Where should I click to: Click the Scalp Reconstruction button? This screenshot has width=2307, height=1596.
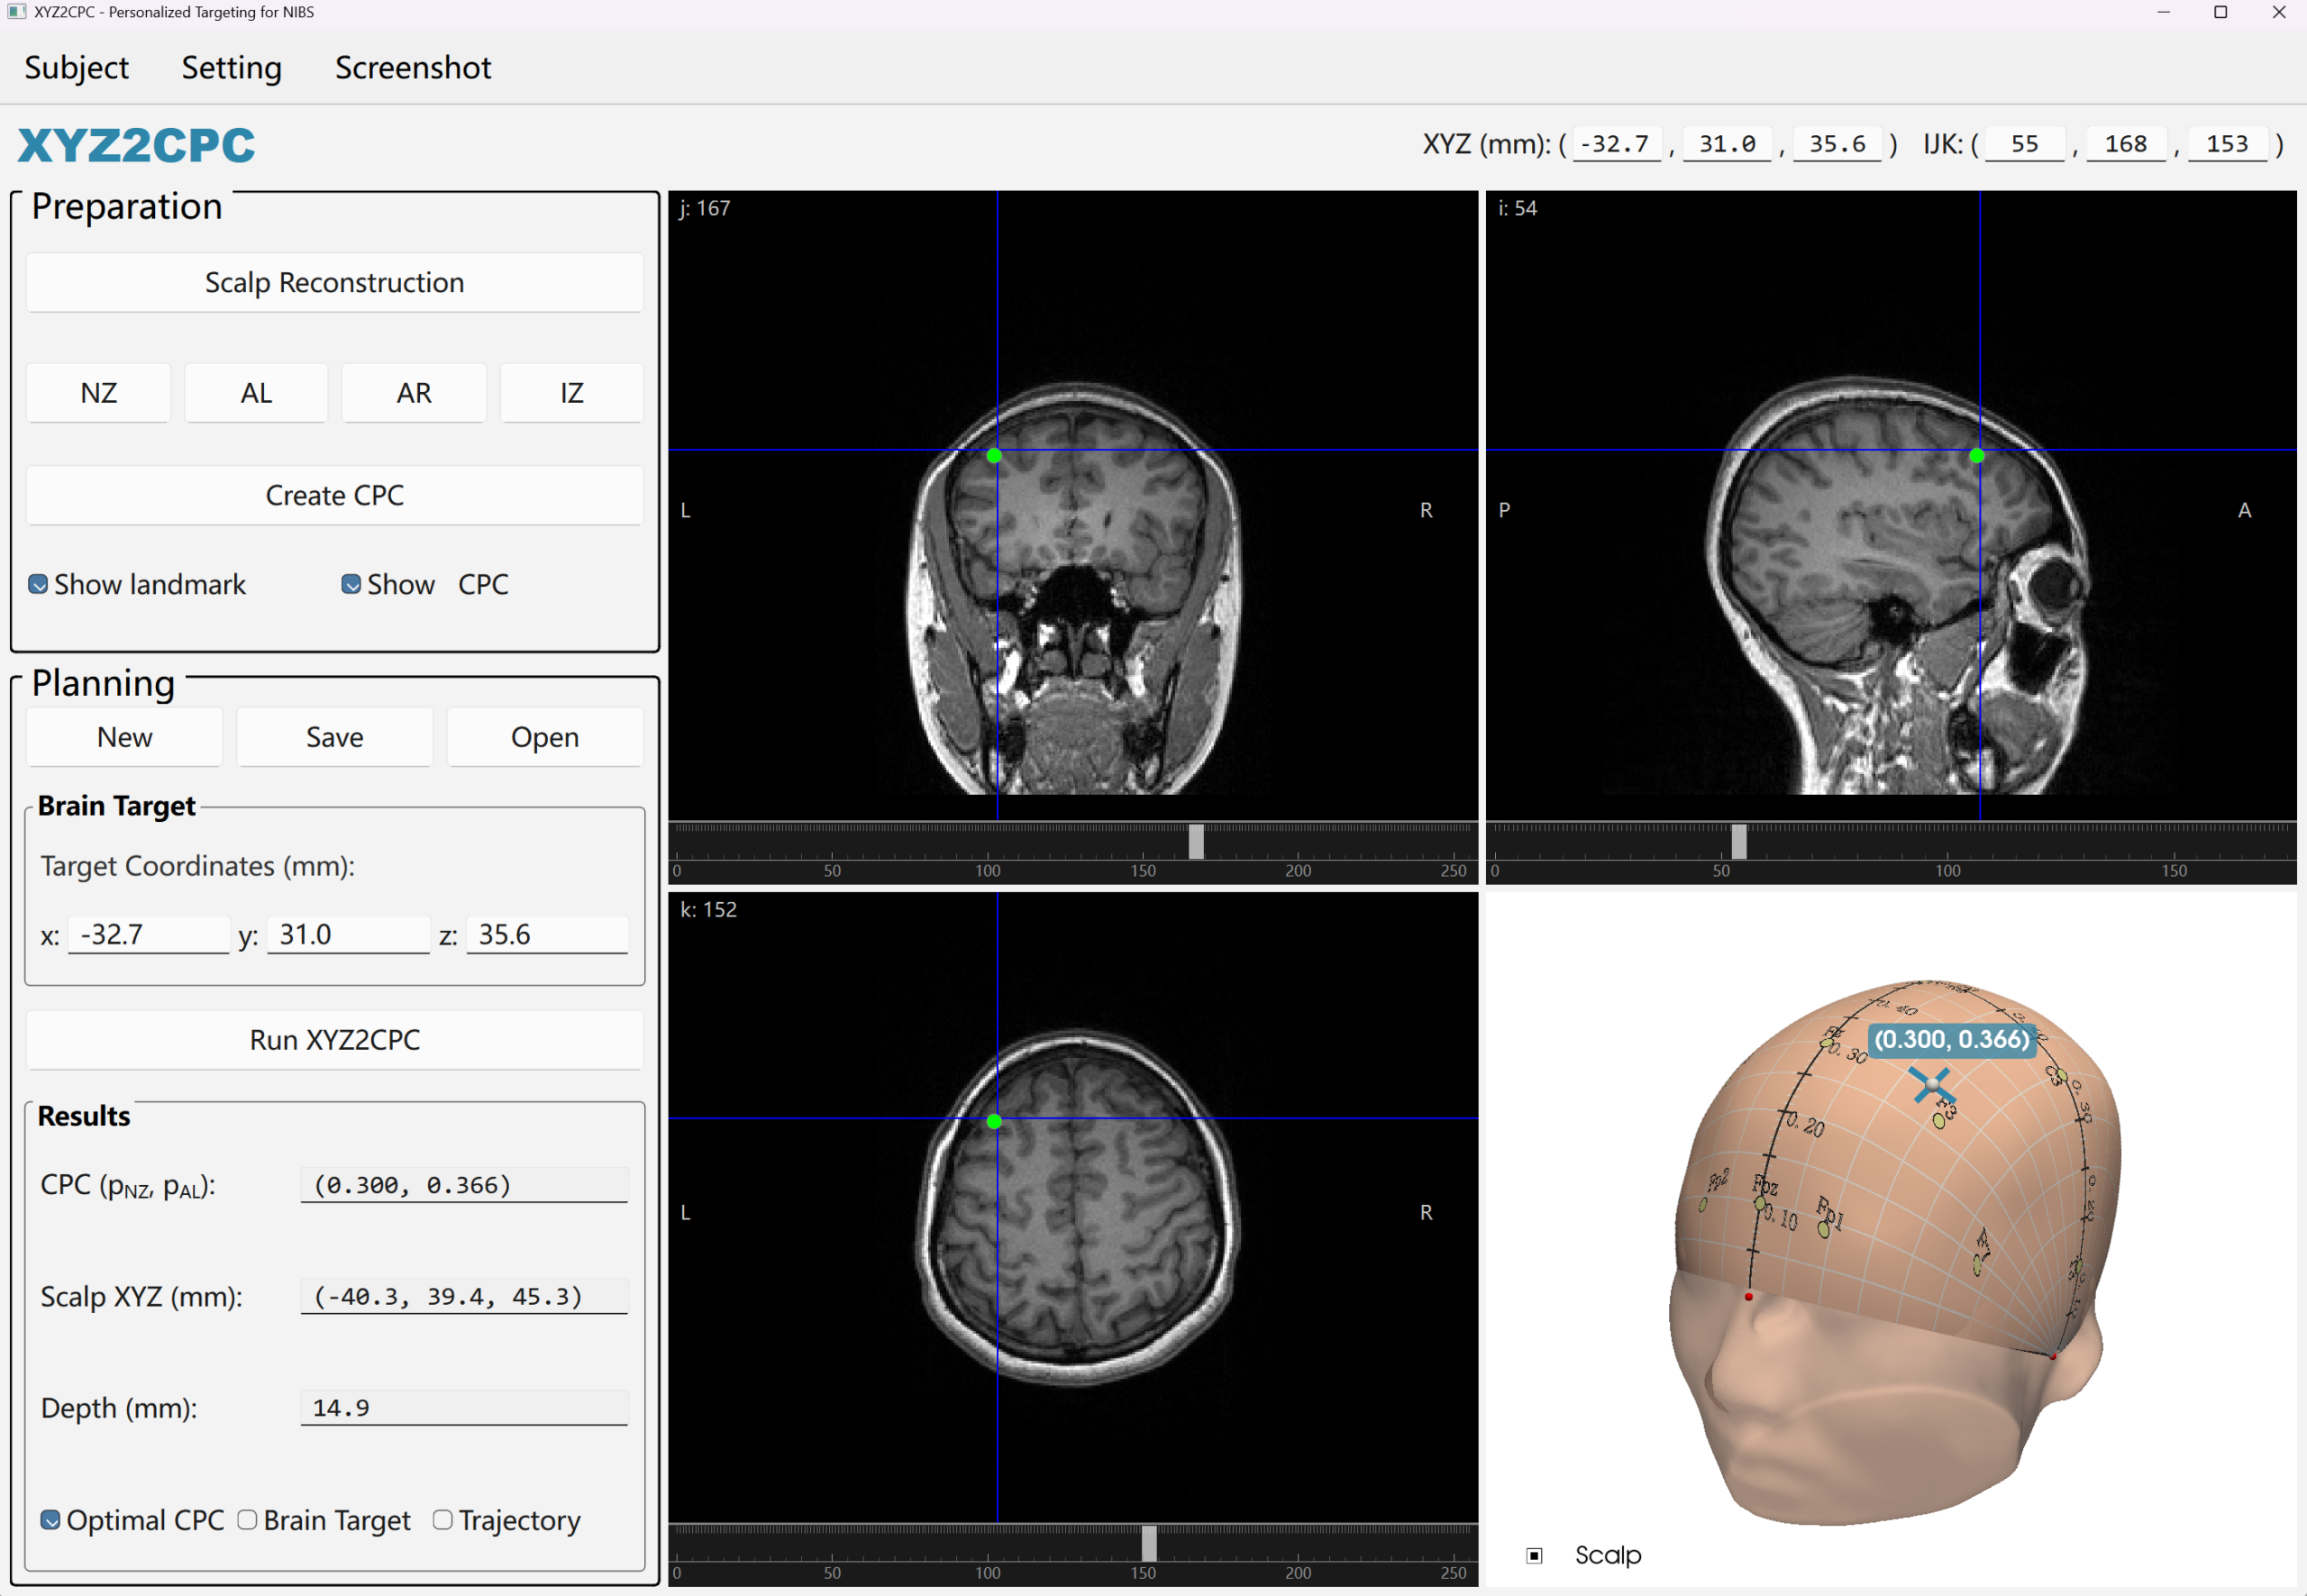[334, 283]
